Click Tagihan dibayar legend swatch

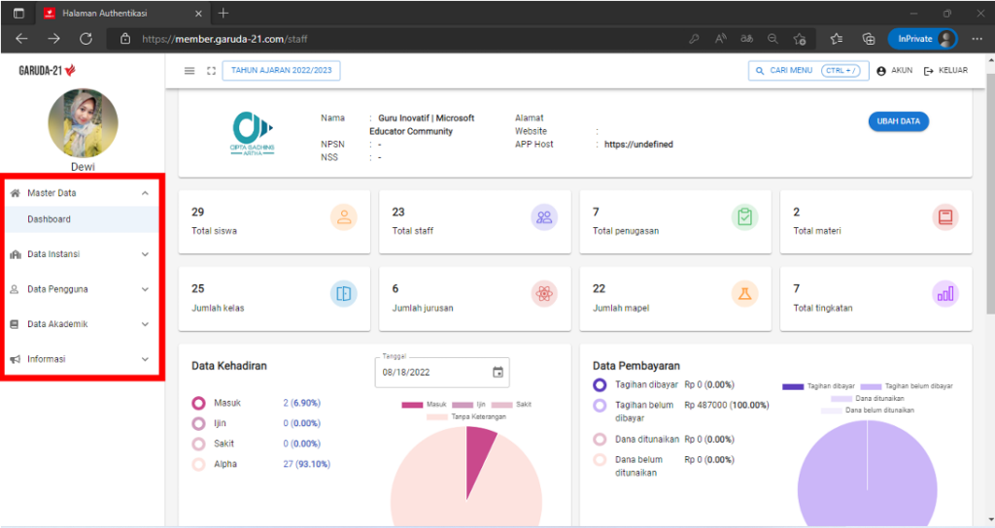(793, 386)
